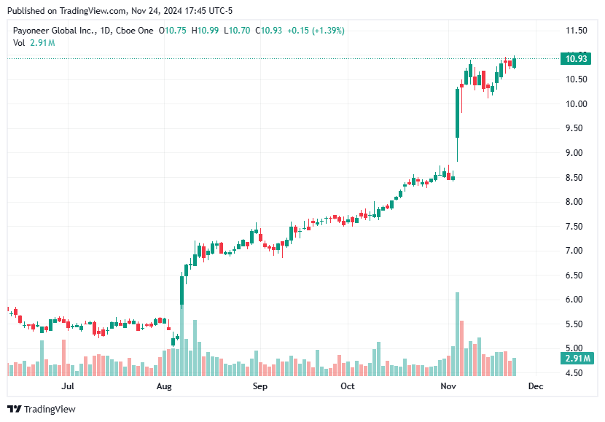Click the 11.50 price axis label
The image size is (605, 422).
coord(576,31)
